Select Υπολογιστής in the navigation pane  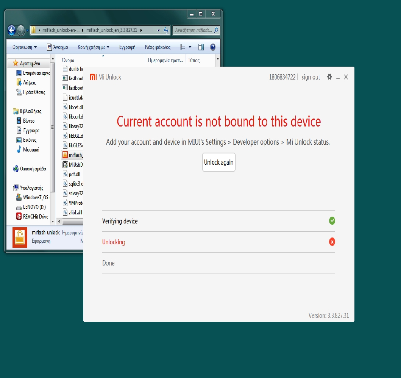tap(28, 188)
